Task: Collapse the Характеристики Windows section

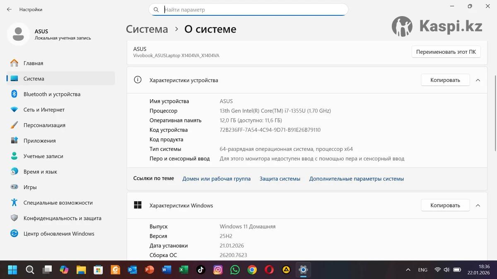Action: [478, 205]
